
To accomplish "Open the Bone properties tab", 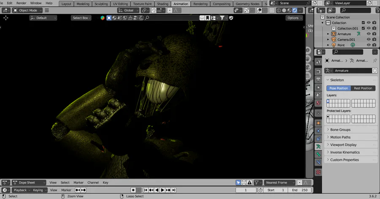I will tap(318, 154).
